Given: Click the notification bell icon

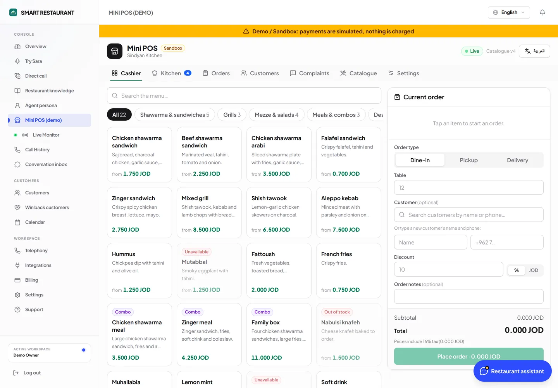Looking at the screenshot, I should click(542, 12).
